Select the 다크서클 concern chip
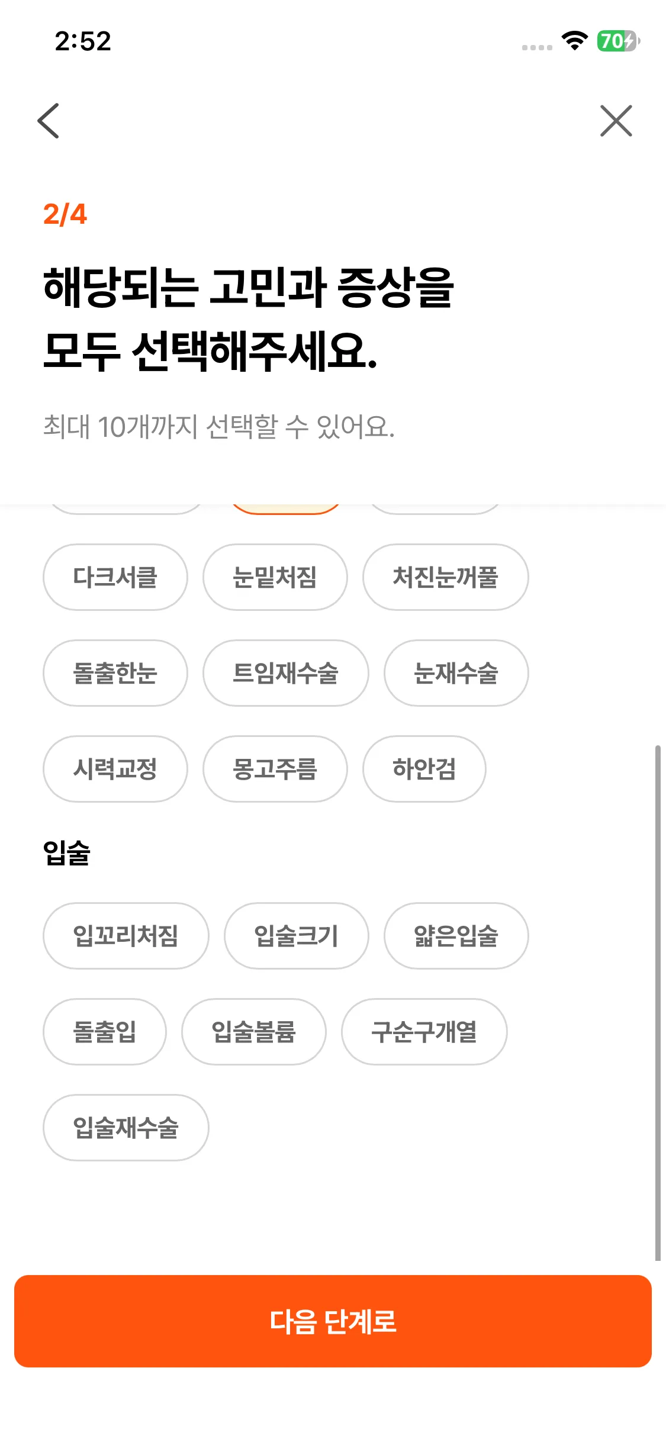666x1442 pixels. click(x=115, y=577)
